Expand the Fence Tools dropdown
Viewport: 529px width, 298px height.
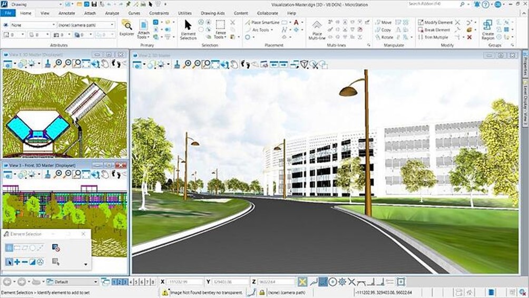(220, 37)
